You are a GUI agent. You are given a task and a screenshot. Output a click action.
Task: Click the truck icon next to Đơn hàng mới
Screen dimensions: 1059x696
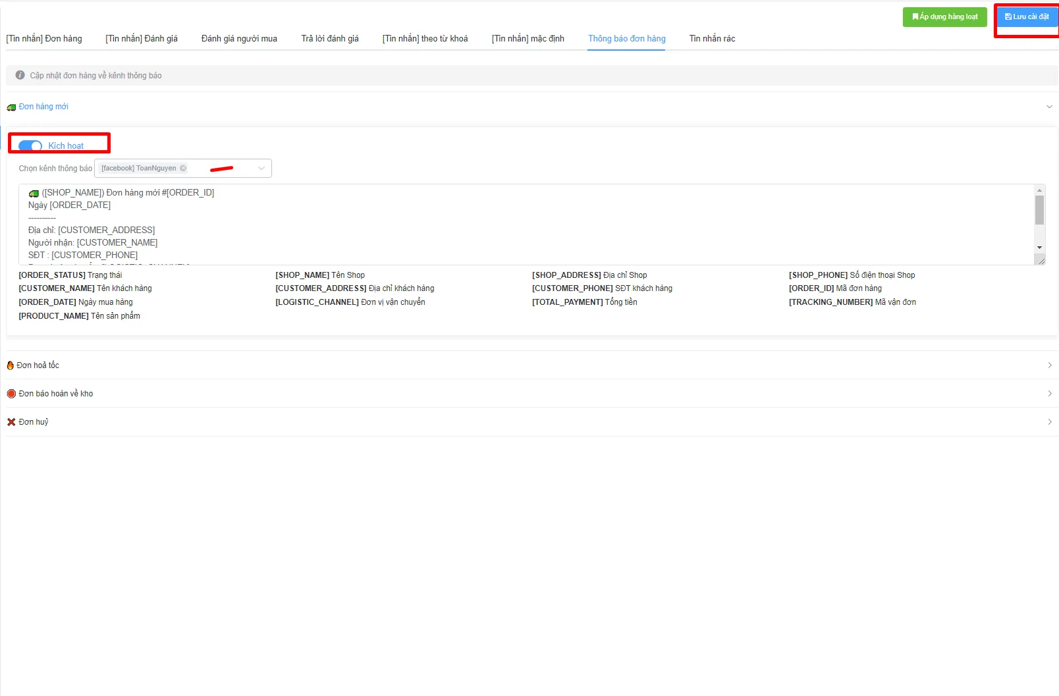[11, 107]
